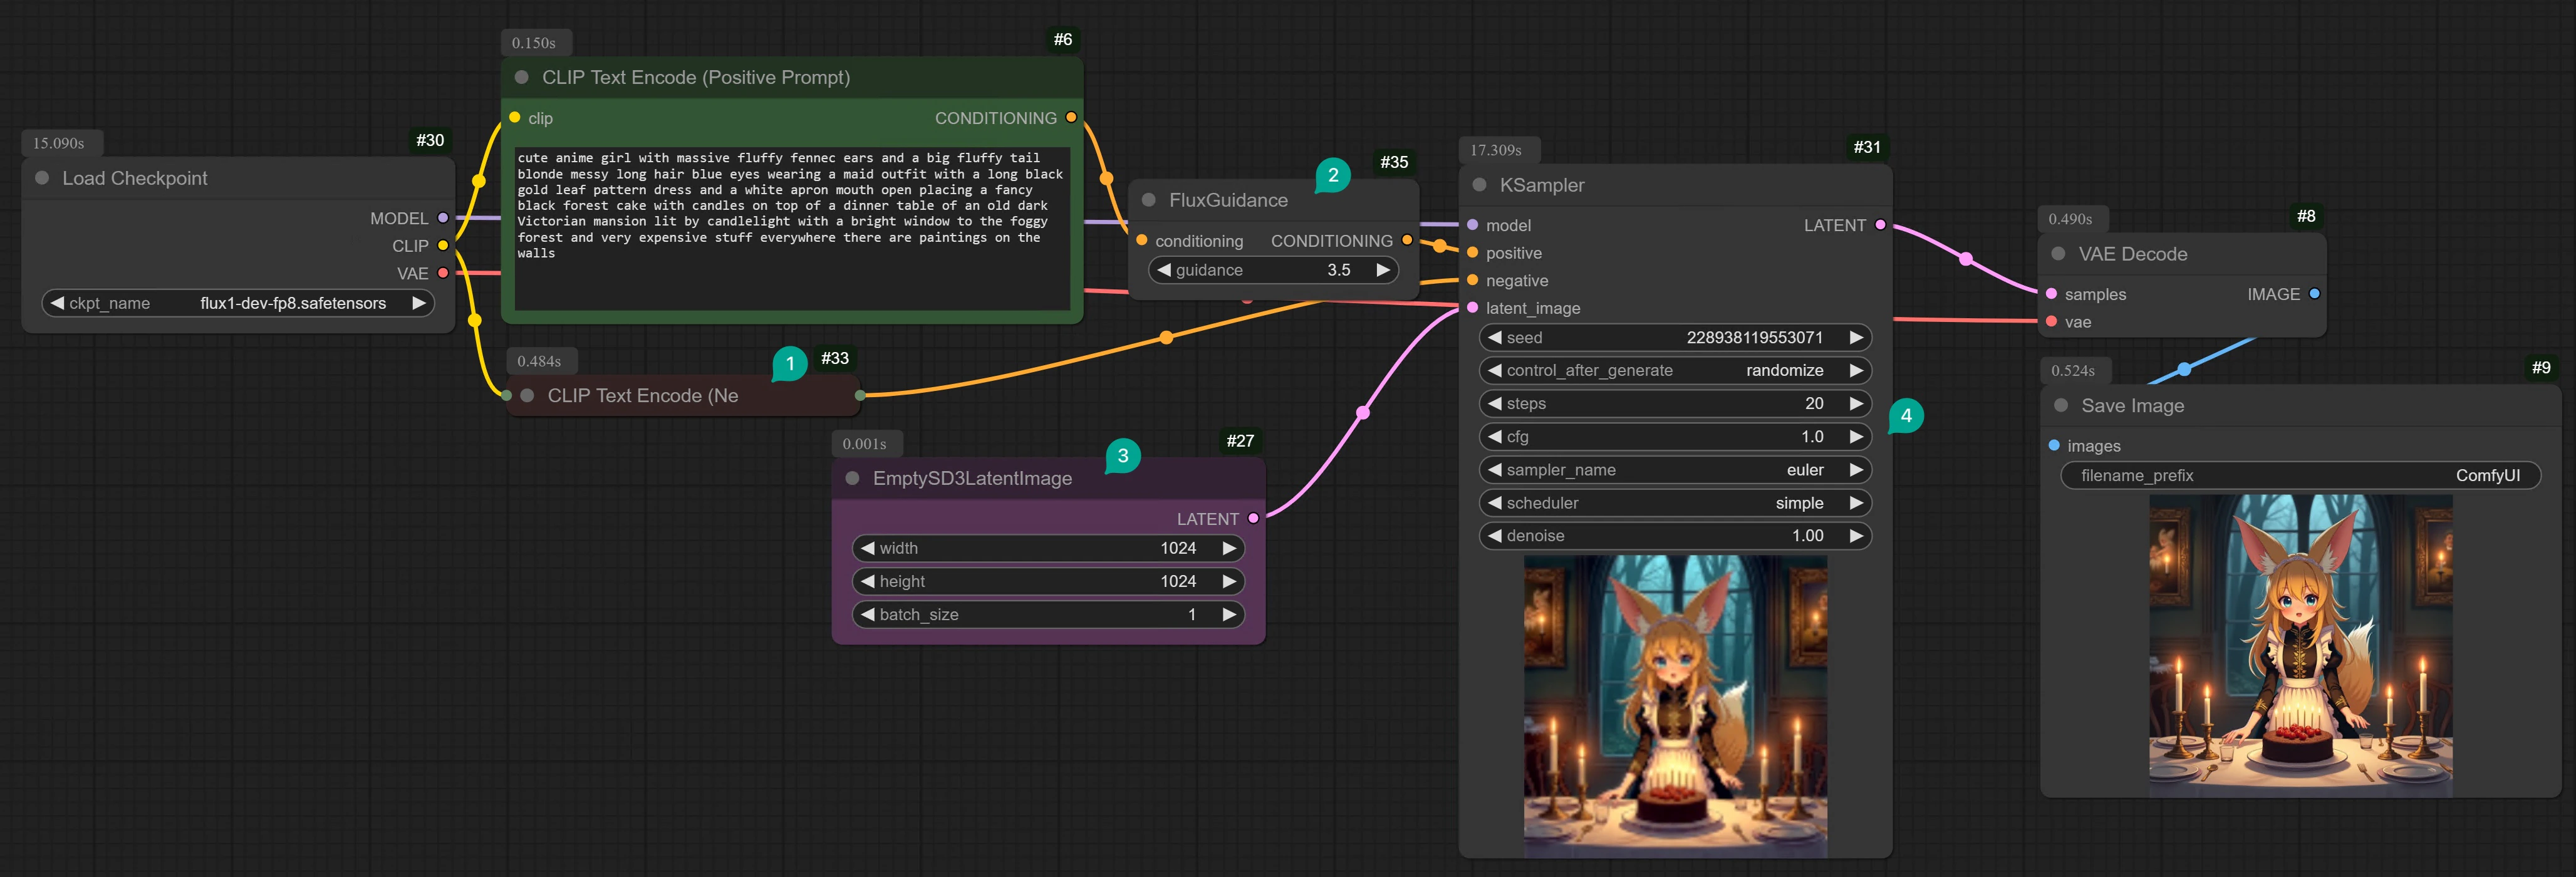Open the sampler_name euler selector
The height and width of the screenshot is (877, 2576).
[x=1674, y=469]
